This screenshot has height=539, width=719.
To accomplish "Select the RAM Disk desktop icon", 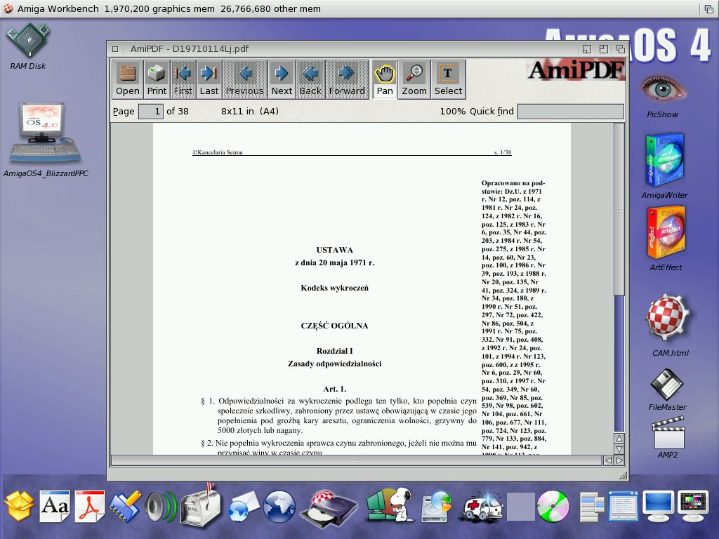I will tap(28, 46).
